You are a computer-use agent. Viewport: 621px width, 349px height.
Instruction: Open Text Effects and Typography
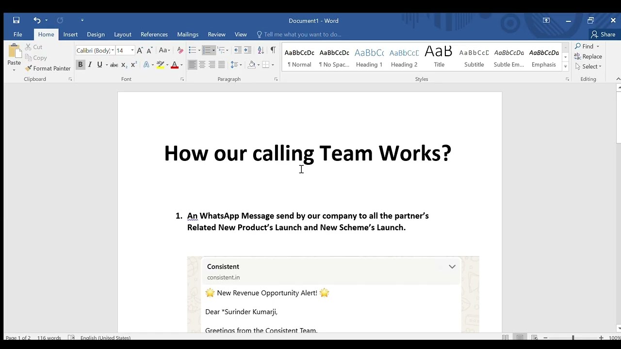click(x=147, y=64)
